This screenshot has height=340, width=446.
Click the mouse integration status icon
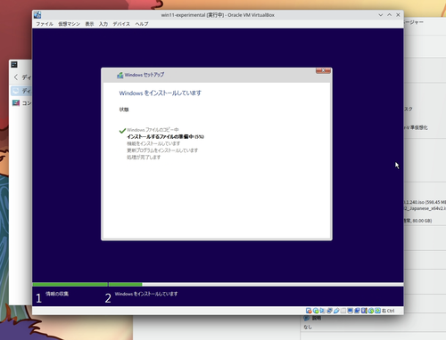(x=371, y=311)
